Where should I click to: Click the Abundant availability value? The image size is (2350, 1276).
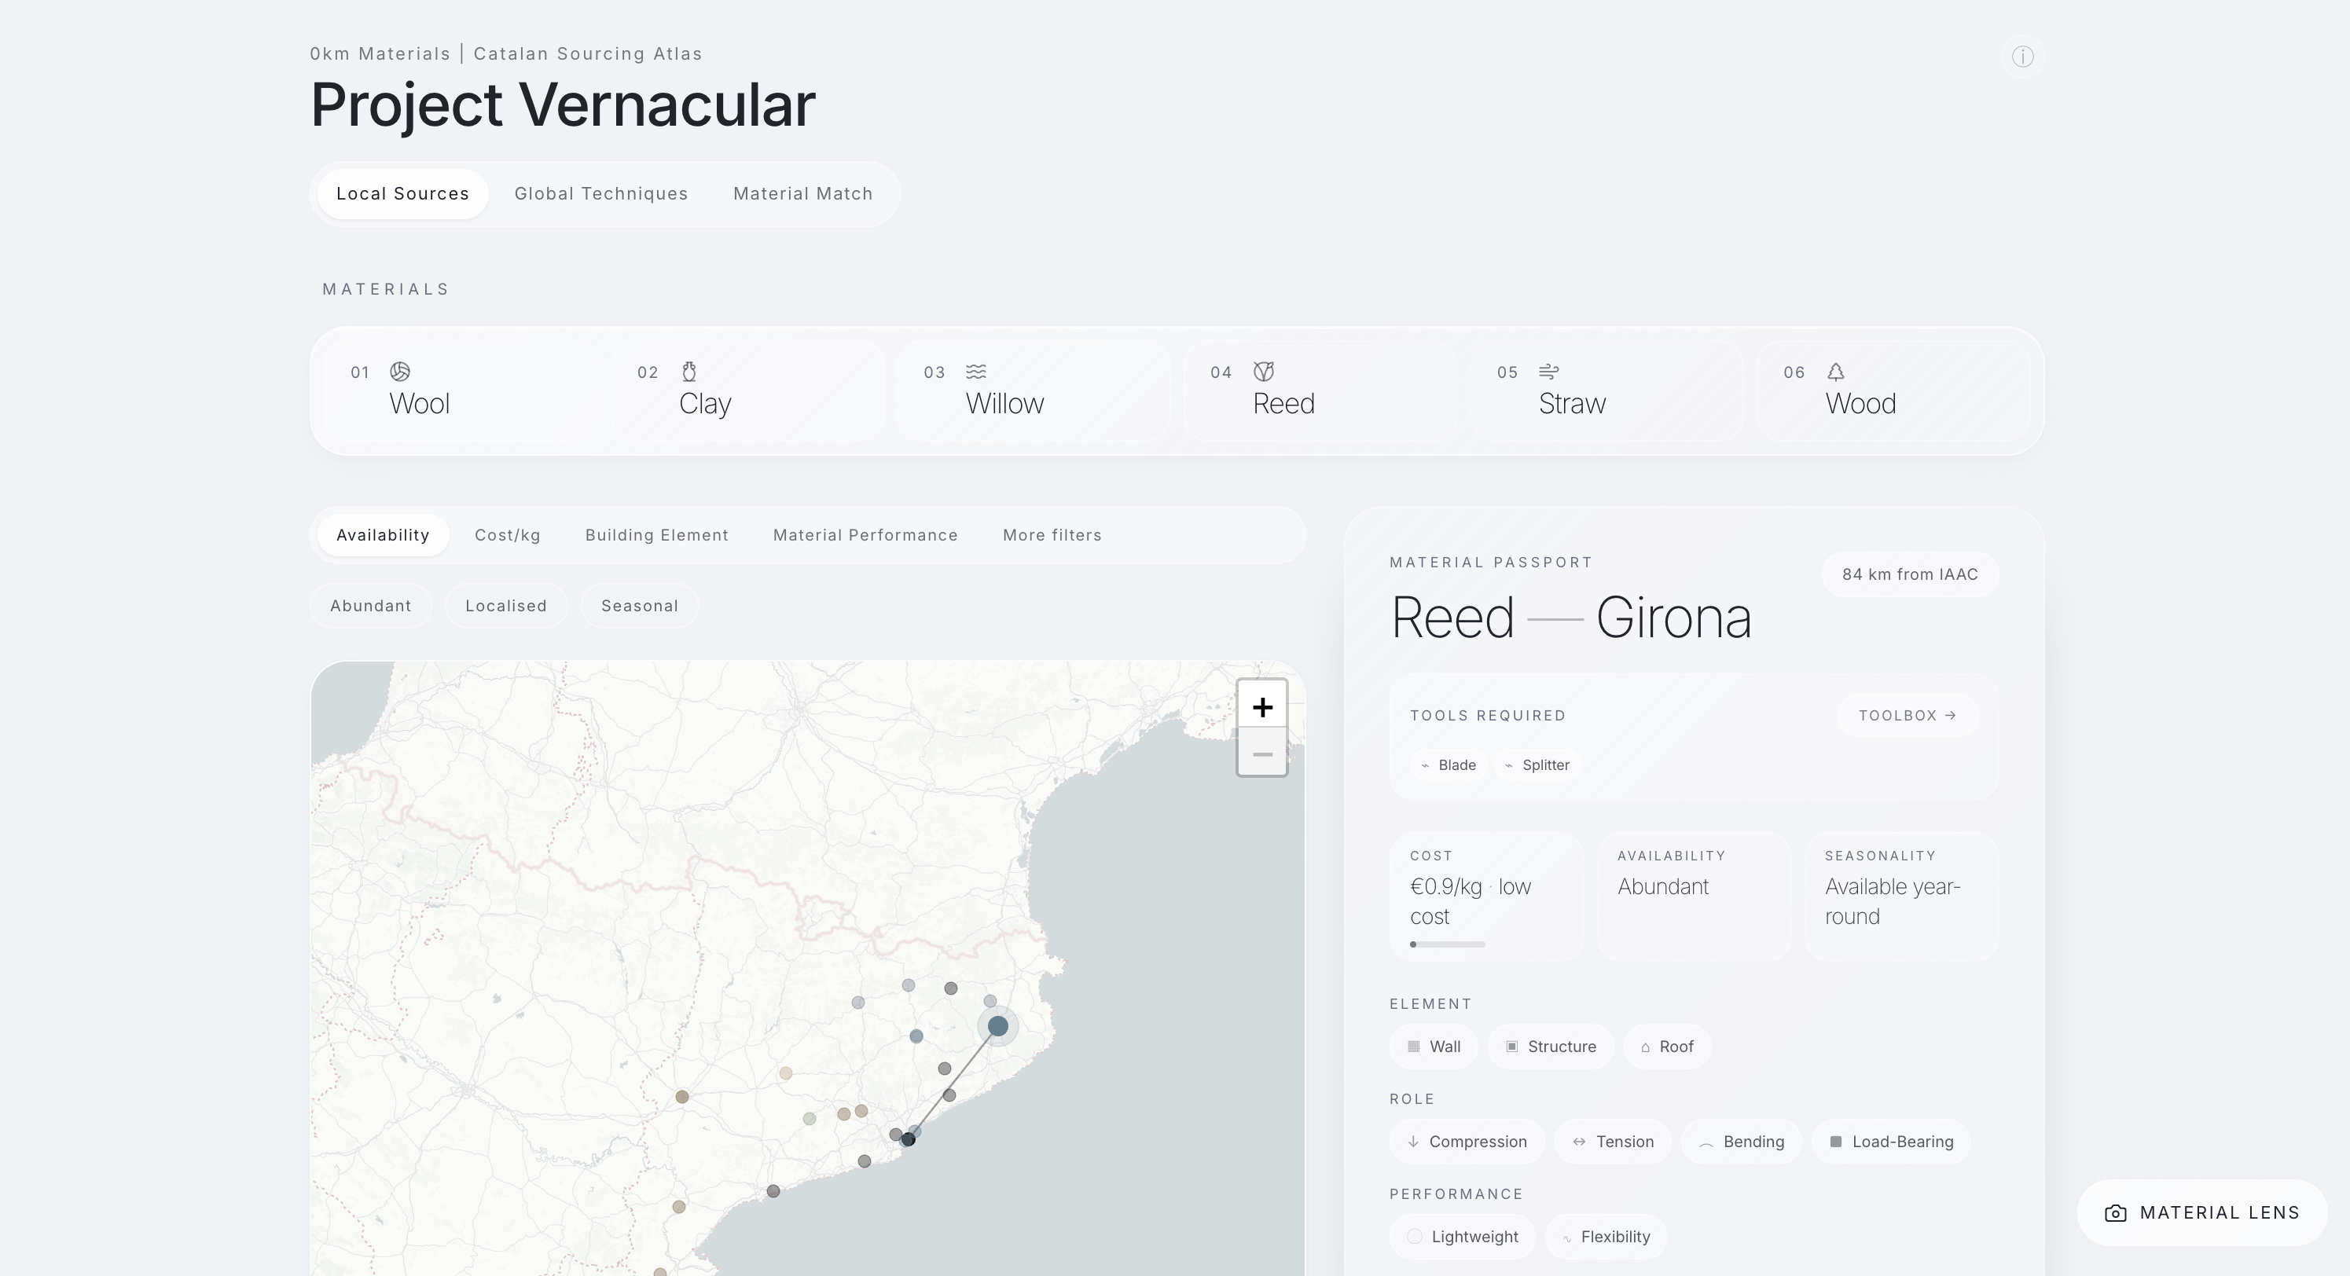(x=1662, y=886)
